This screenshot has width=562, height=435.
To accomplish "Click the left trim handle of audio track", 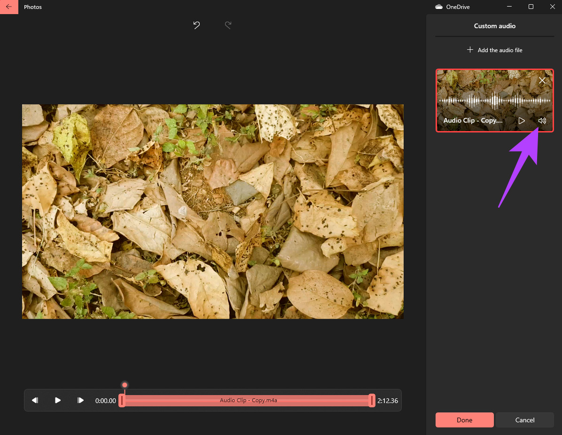I will pos(122,401).
